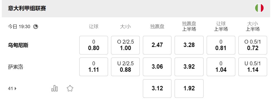Pick first-half Over 0.5/1 at 0.72
The image size is (272, 104).
253,45
